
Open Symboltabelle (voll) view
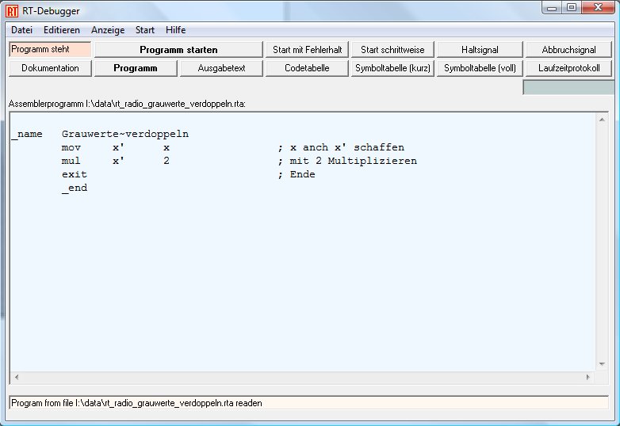(480, 68)
